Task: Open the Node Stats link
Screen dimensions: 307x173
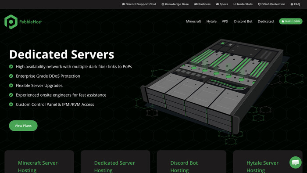Action: (x=243, y=4)
